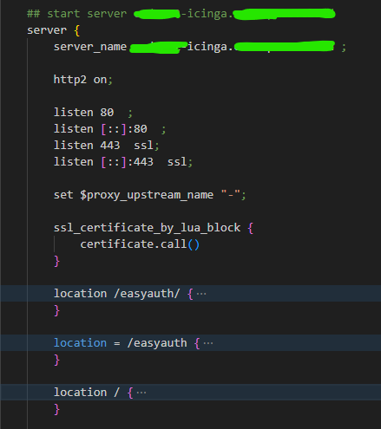Click ssl_certificate_by_lua_block directive

pyautogui.click(x=147, y=228)
